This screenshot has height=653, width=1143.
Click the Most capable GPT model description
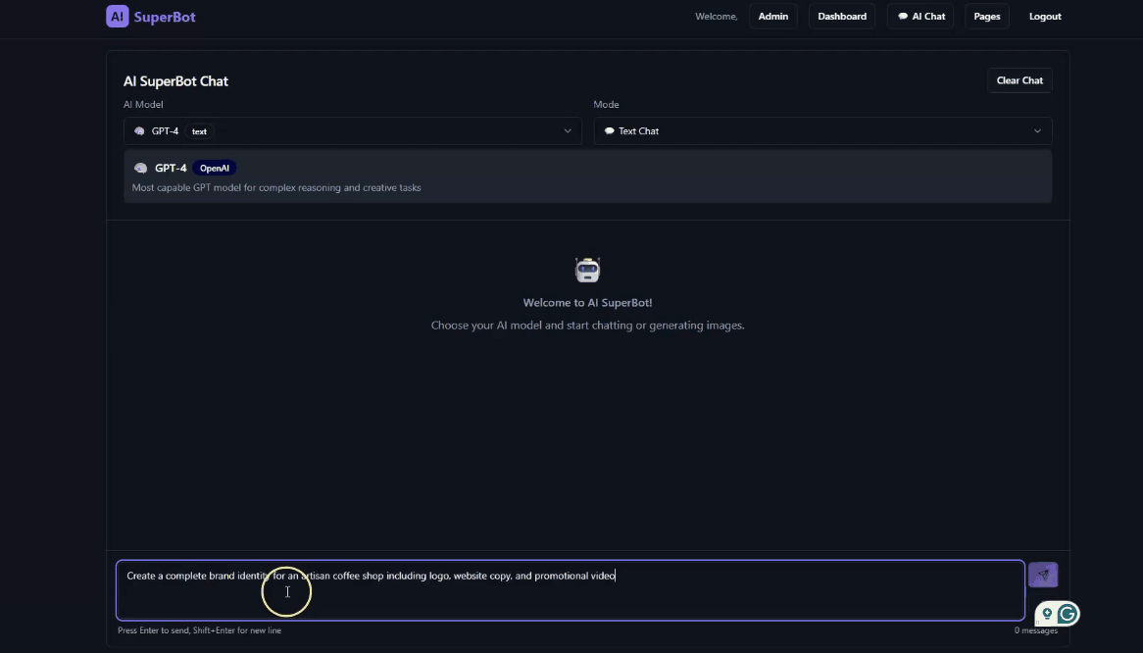pyautogui.click(x=276, y=187)
